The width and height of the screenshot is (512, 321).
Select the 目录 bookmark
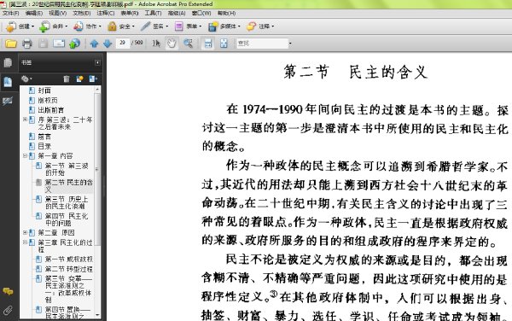(44, 146)
